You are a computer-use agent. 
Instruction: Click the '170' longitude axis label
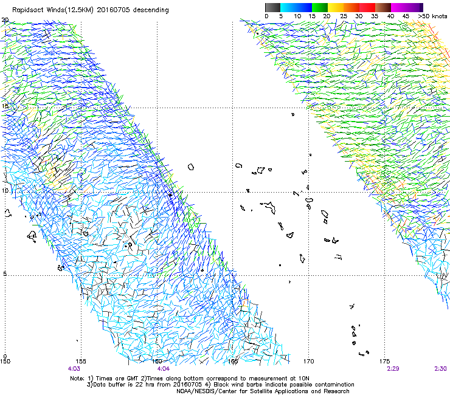click(x=308, y=361)
